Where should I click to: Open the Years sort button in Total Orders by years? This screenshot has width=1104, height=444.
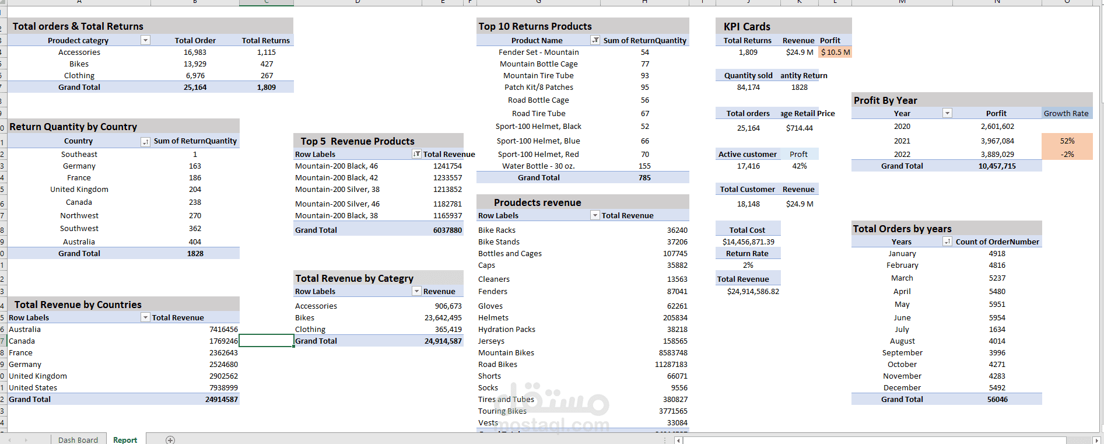947,242
